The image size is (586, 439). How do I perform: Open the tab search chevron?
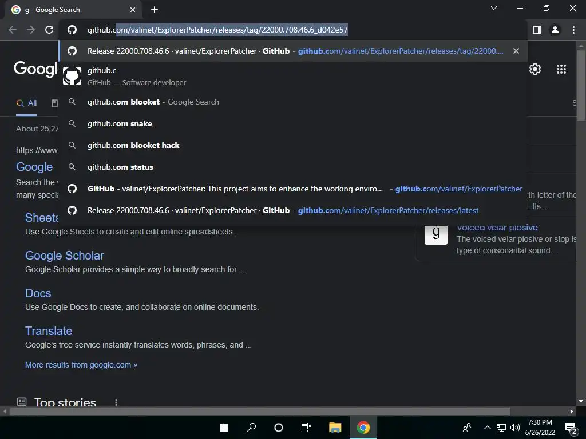(x=494, y=8)
